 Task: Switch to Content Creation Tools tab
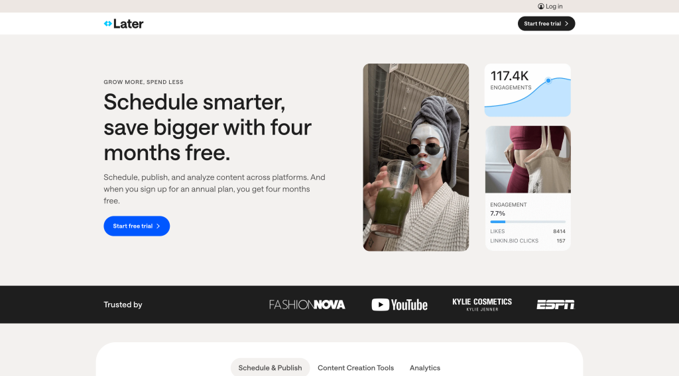point(355,368)
